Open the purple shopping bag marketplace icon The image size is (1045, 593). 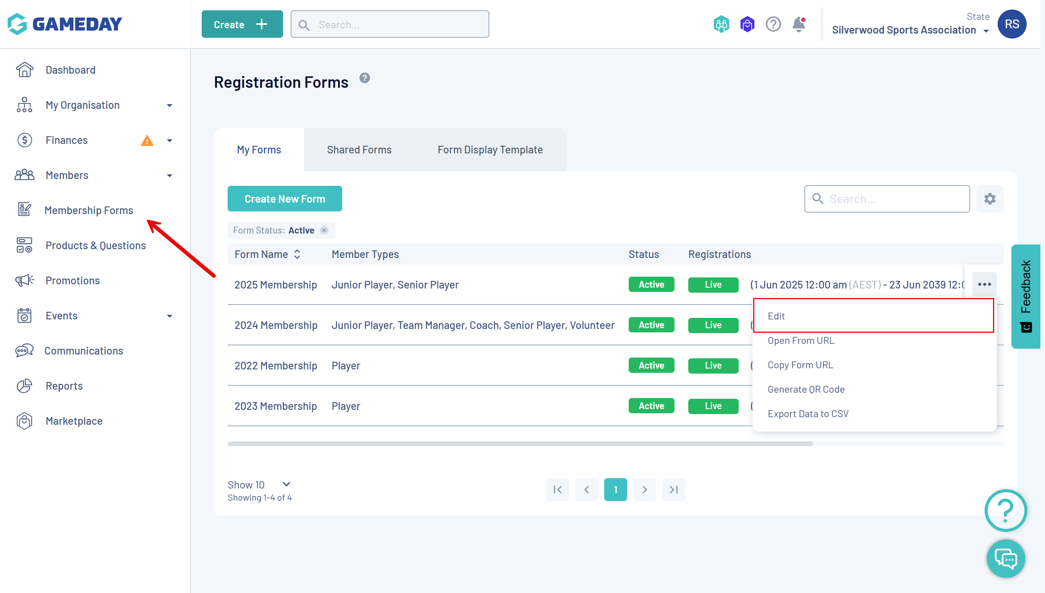pyautogui.click(x=747, y=24)
